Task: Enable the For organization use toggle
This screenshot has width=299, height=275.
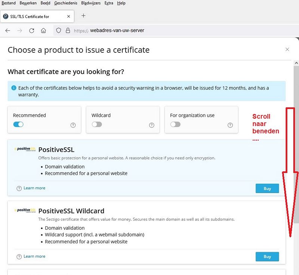Action: pos(175,125)
